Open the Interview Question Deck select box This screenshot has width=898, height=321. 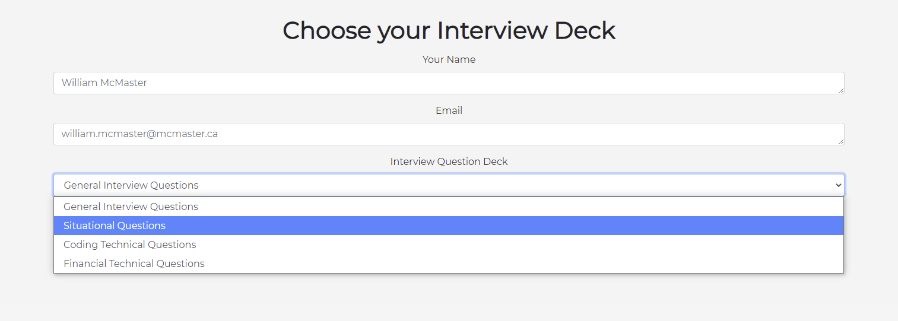pos(449,185)
